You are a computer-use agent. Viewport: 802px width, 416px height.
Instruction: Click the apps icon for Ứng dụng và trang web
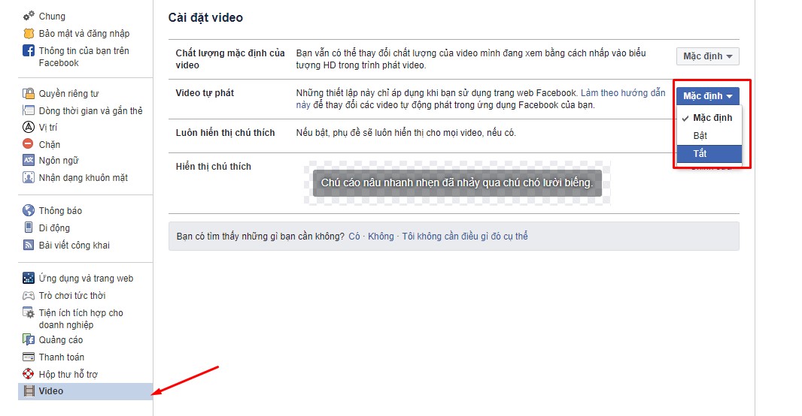tap(29, 278)
